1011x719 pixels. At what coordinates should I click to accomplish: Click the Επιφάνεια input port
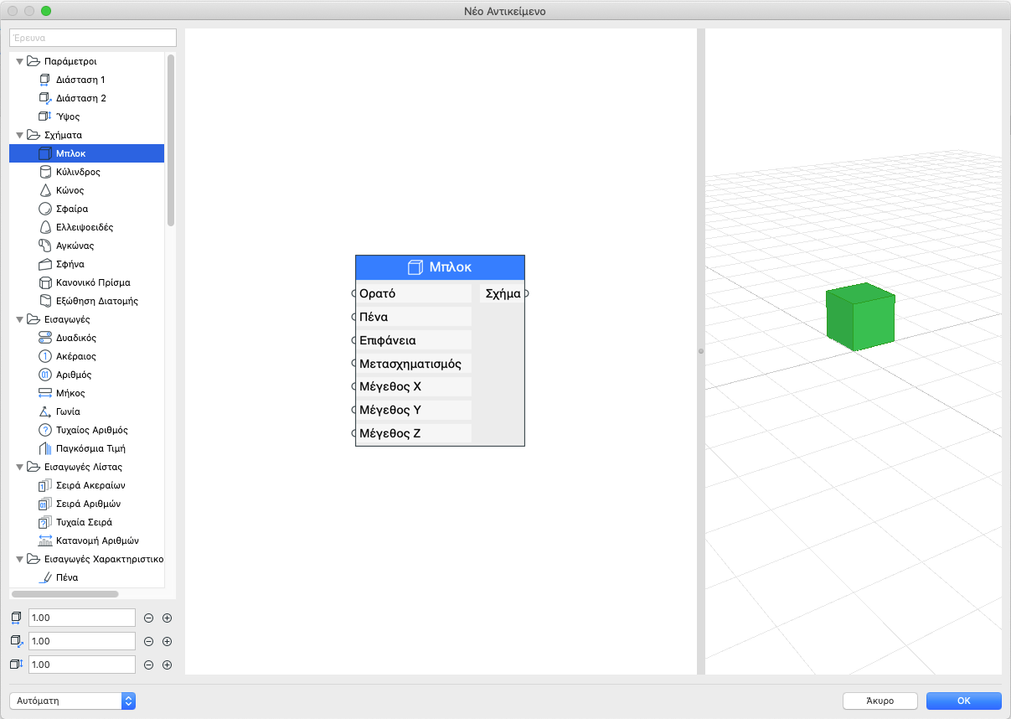354,340
